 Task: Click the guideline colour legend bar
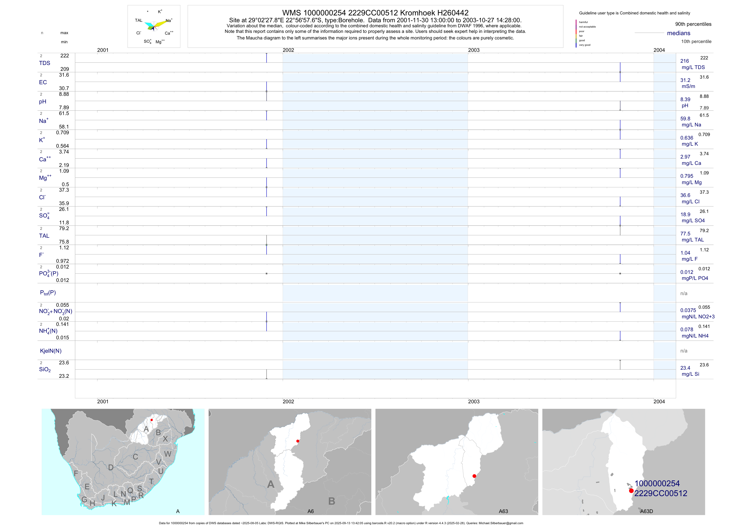576,33
